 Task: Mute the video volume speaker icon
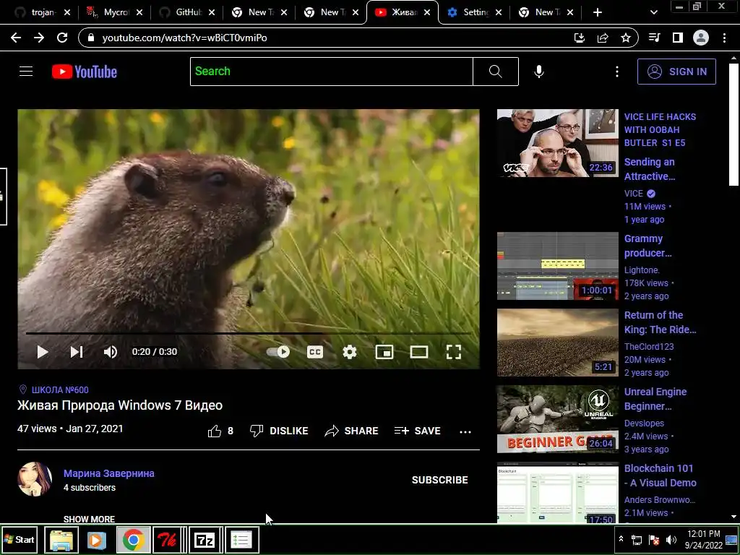point(110,352)
